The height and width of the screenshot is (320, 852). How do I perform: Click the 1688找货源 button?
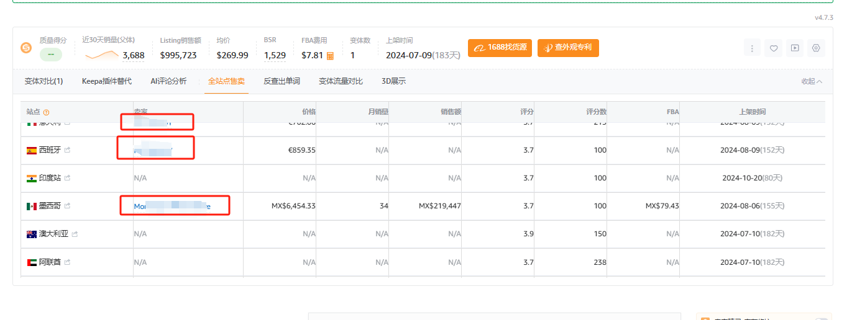(x=500, y=48)
